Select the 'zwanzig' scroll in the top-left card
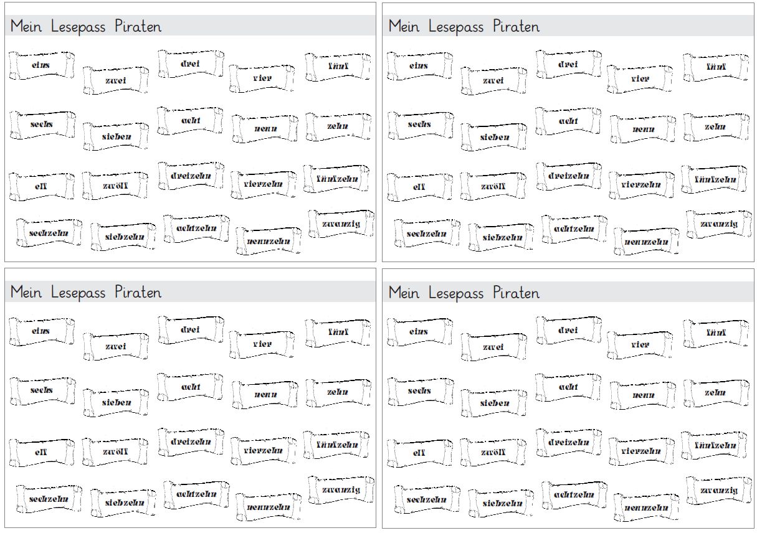The width and height of the screenshot is (757, 533). tap(341, 225)
